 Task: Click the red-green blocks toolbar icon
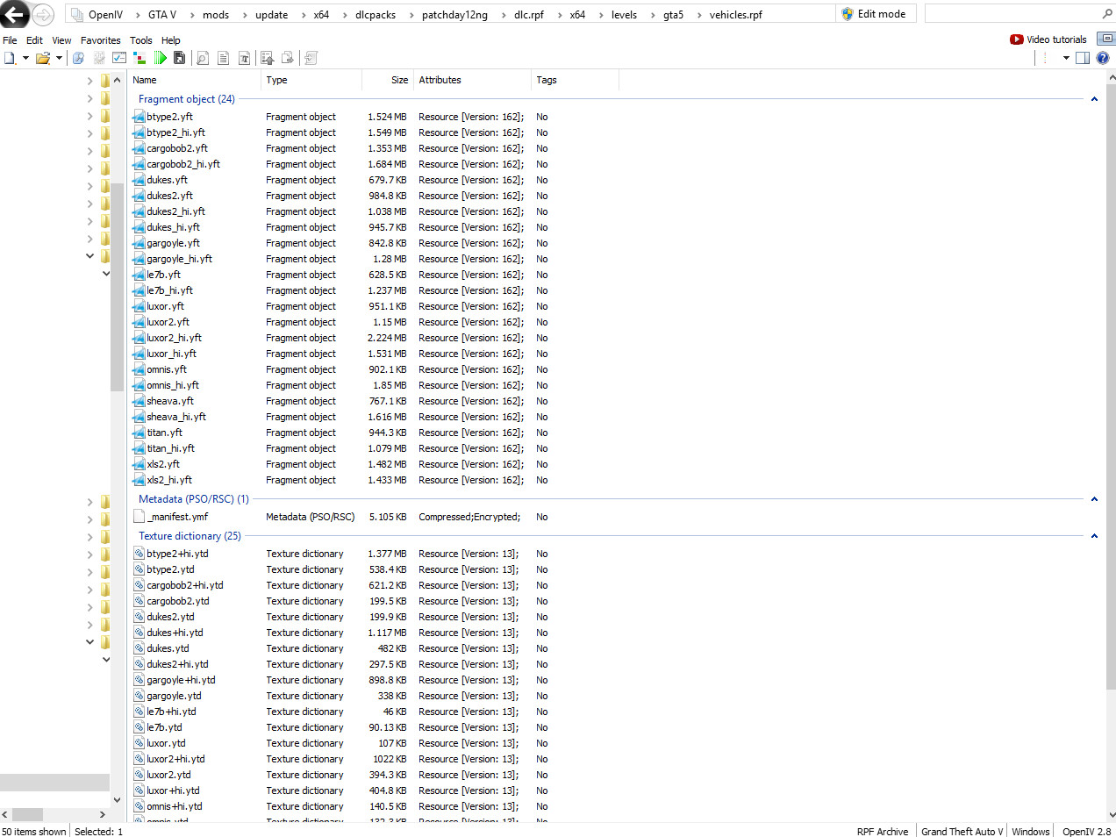tap(139, 58)
